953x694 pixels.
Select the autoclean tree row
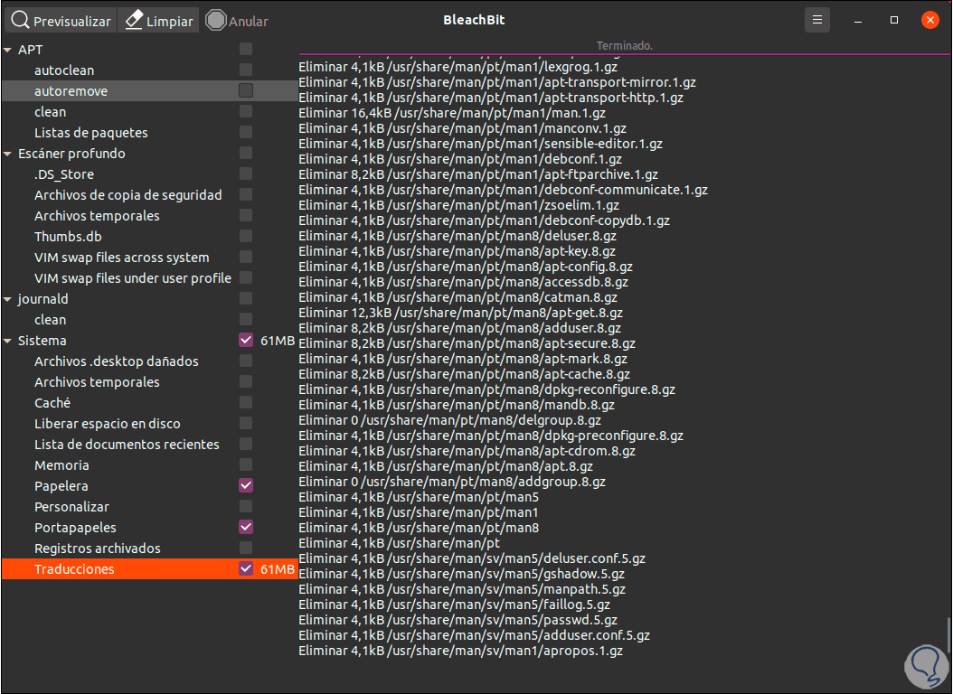pyautogui.click(x=149, y=70)
